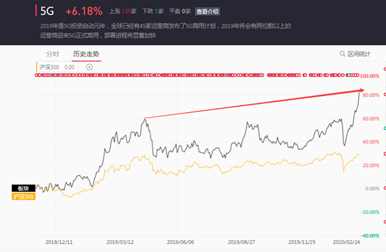Switch to the 分时 tab
This screenshot has width=386, height=252.
pyautogui.click(x=53, y=54)
